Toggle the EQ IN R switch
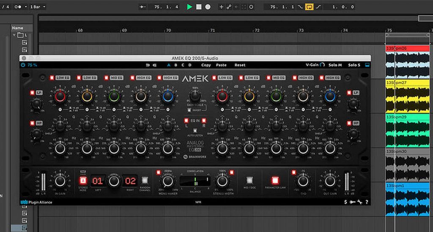The height and width of the screenshot is (232, 433). tap(204, 120)
